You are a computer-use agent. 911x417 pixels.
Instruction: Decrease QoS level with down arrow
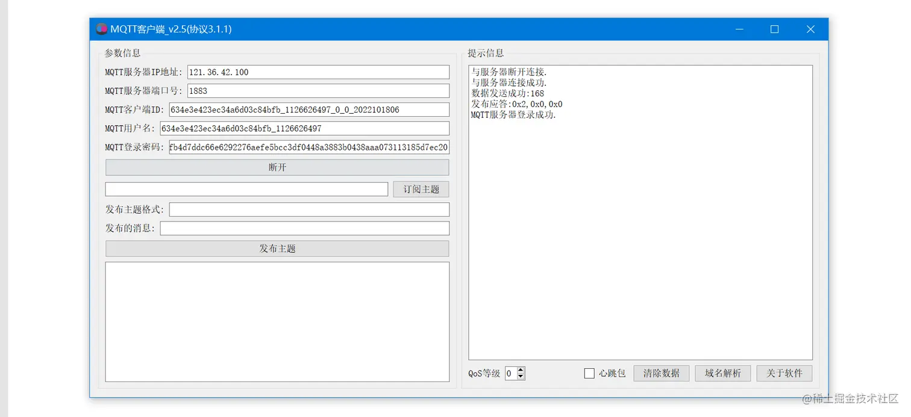point(521,377)
